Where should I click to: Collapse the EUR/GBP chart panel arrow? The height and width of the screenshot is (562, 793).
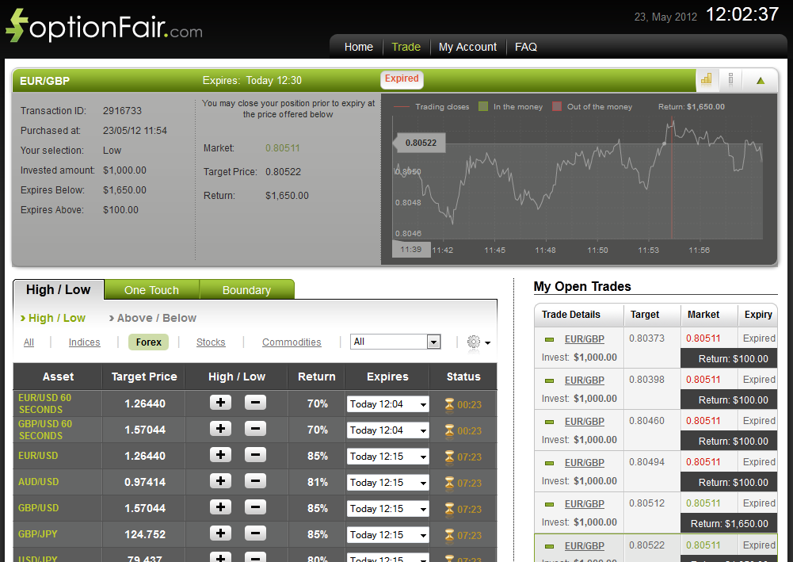(x=761, y=79)
